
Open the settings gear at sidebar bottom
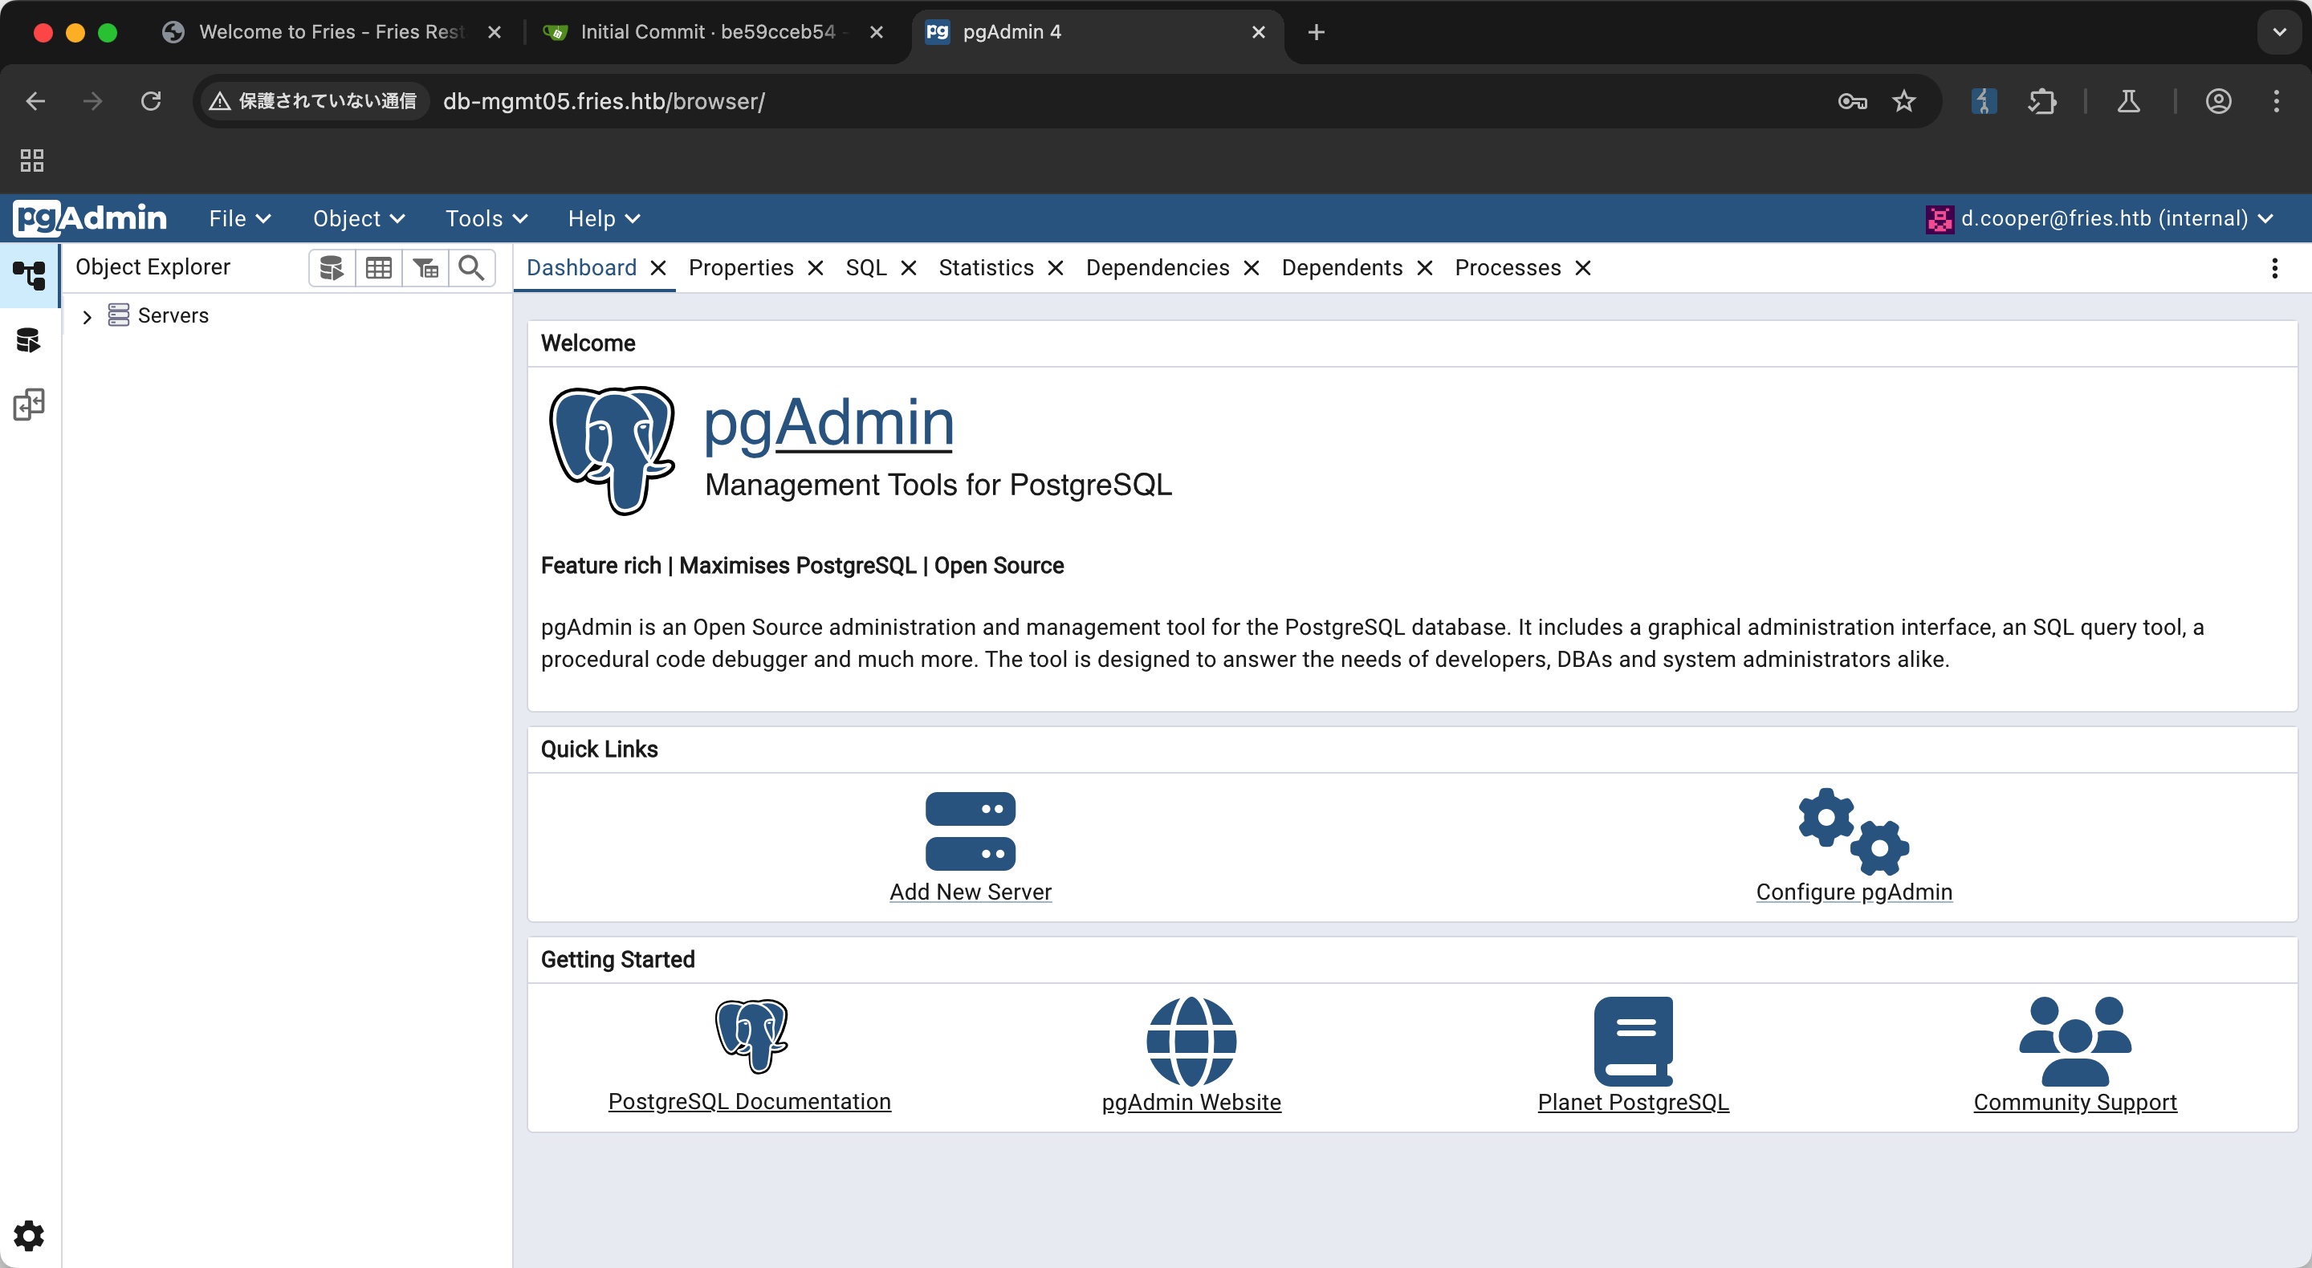[x=29, y=1236]
